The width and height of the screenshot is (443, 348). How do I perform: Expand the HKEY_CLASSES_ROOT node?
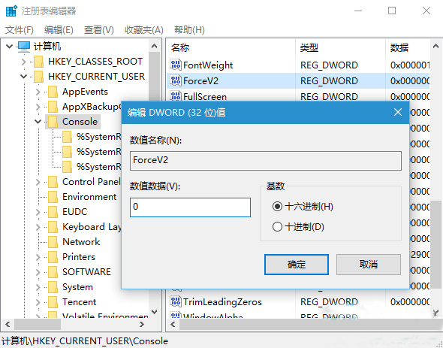click(x=24, y=62)
